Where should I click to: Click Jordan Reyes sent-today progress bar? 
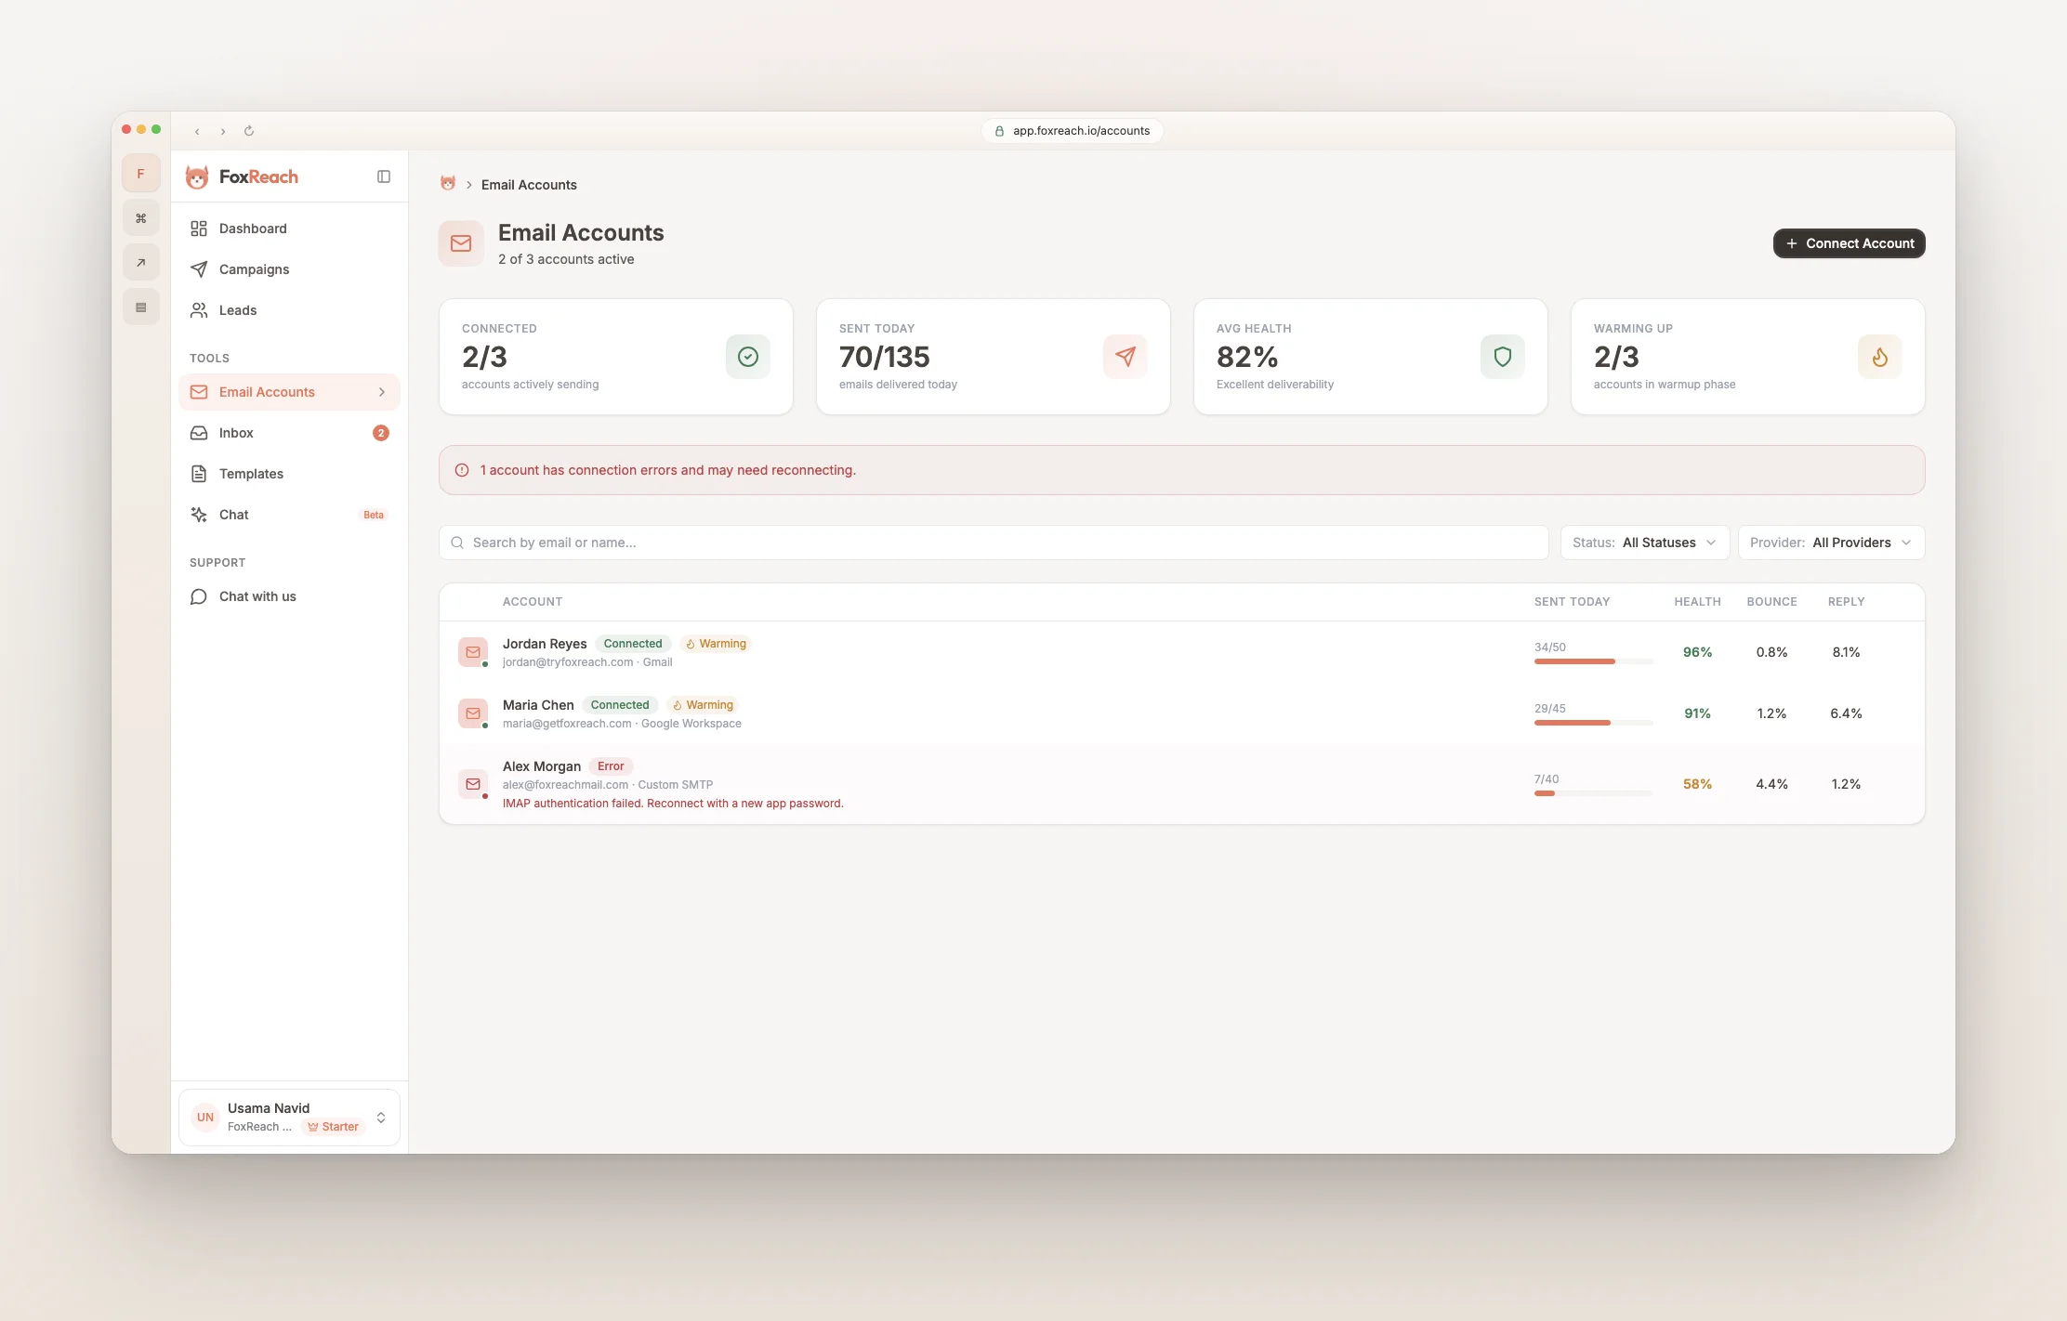(x=1593, y=661)
